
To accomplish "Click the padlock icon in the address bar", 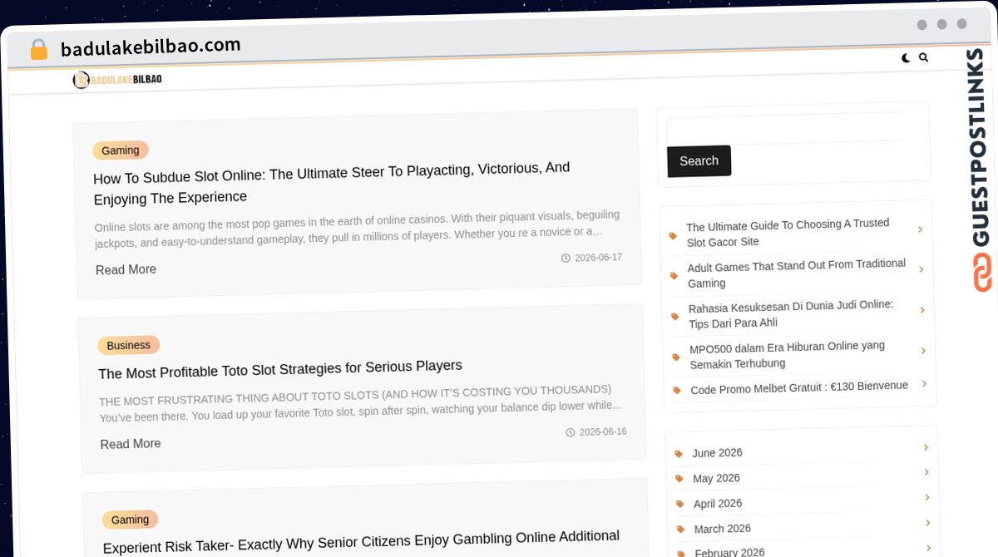I will click(x=38, y=50).
